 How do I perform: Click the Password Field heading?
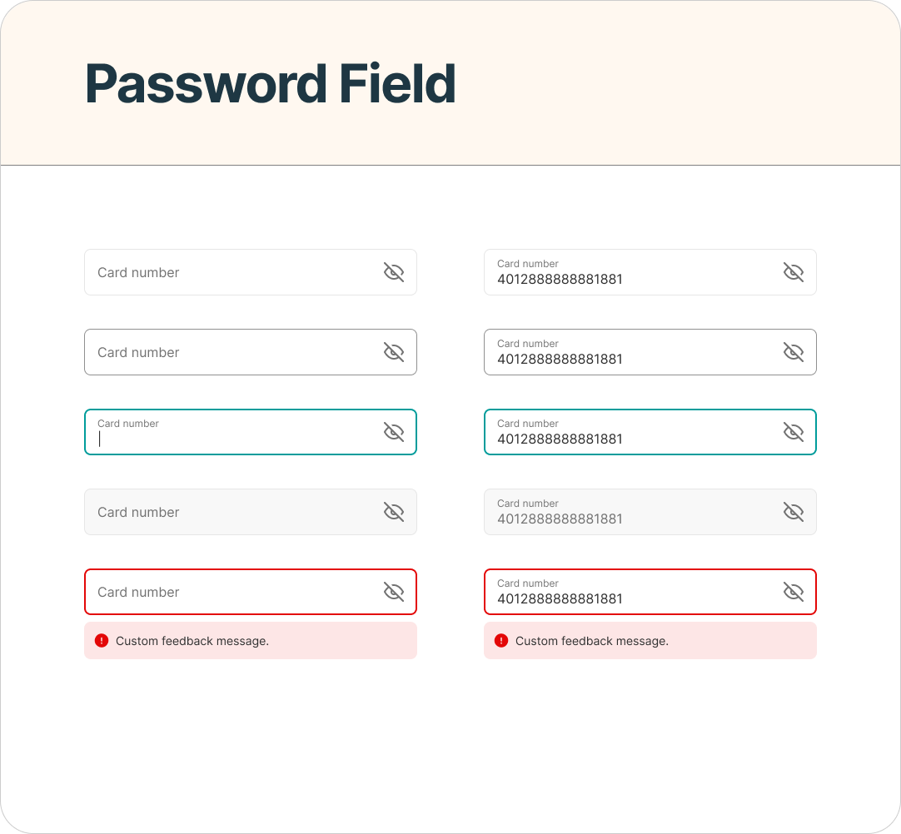[271, 84]
